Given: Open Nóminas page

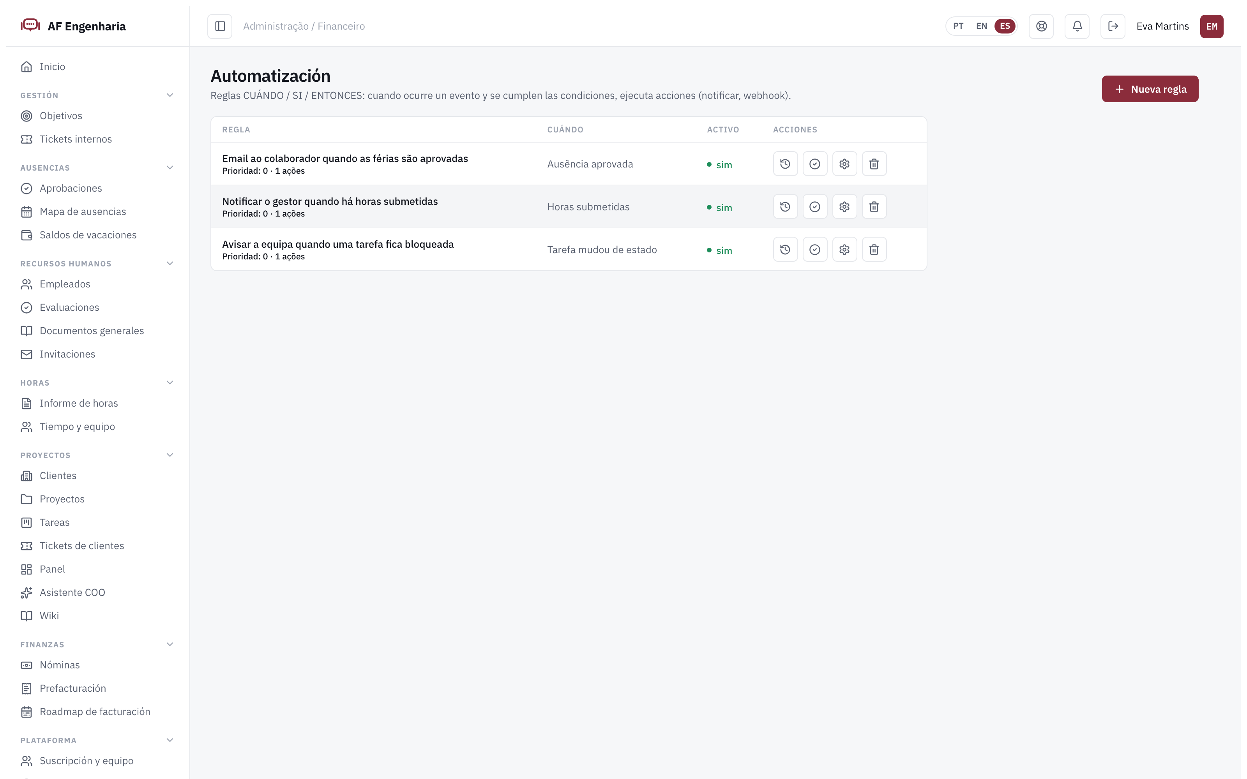Looking at the screenshot, I should tap(97, 665).
